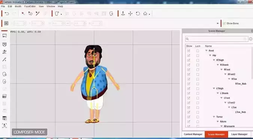Image resolution: width=253 pixels, height=139 pixels.
Task: Click the COMPOSER MODE button
Action: click(30, 132)
